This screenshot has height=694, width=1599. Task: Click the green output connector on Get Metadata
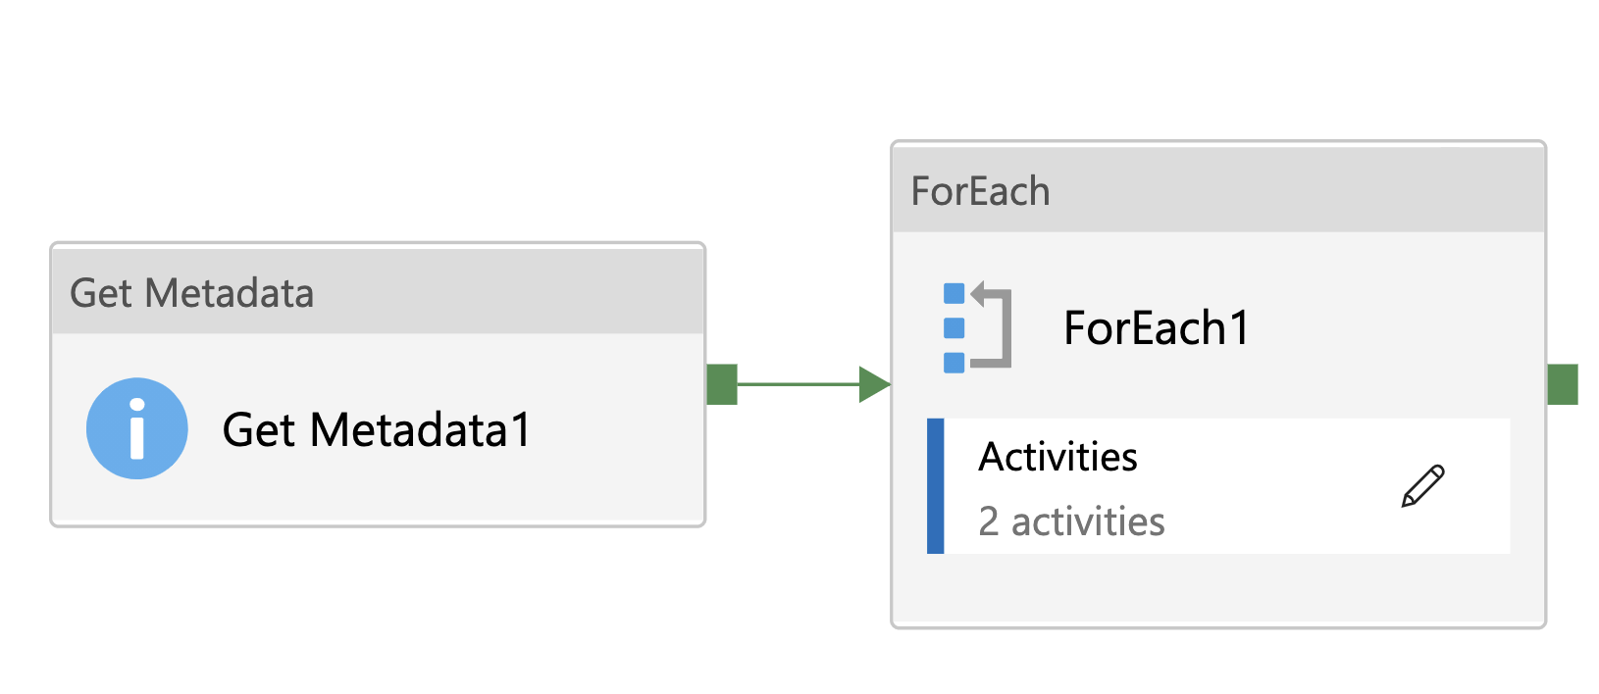click(722, 384)
